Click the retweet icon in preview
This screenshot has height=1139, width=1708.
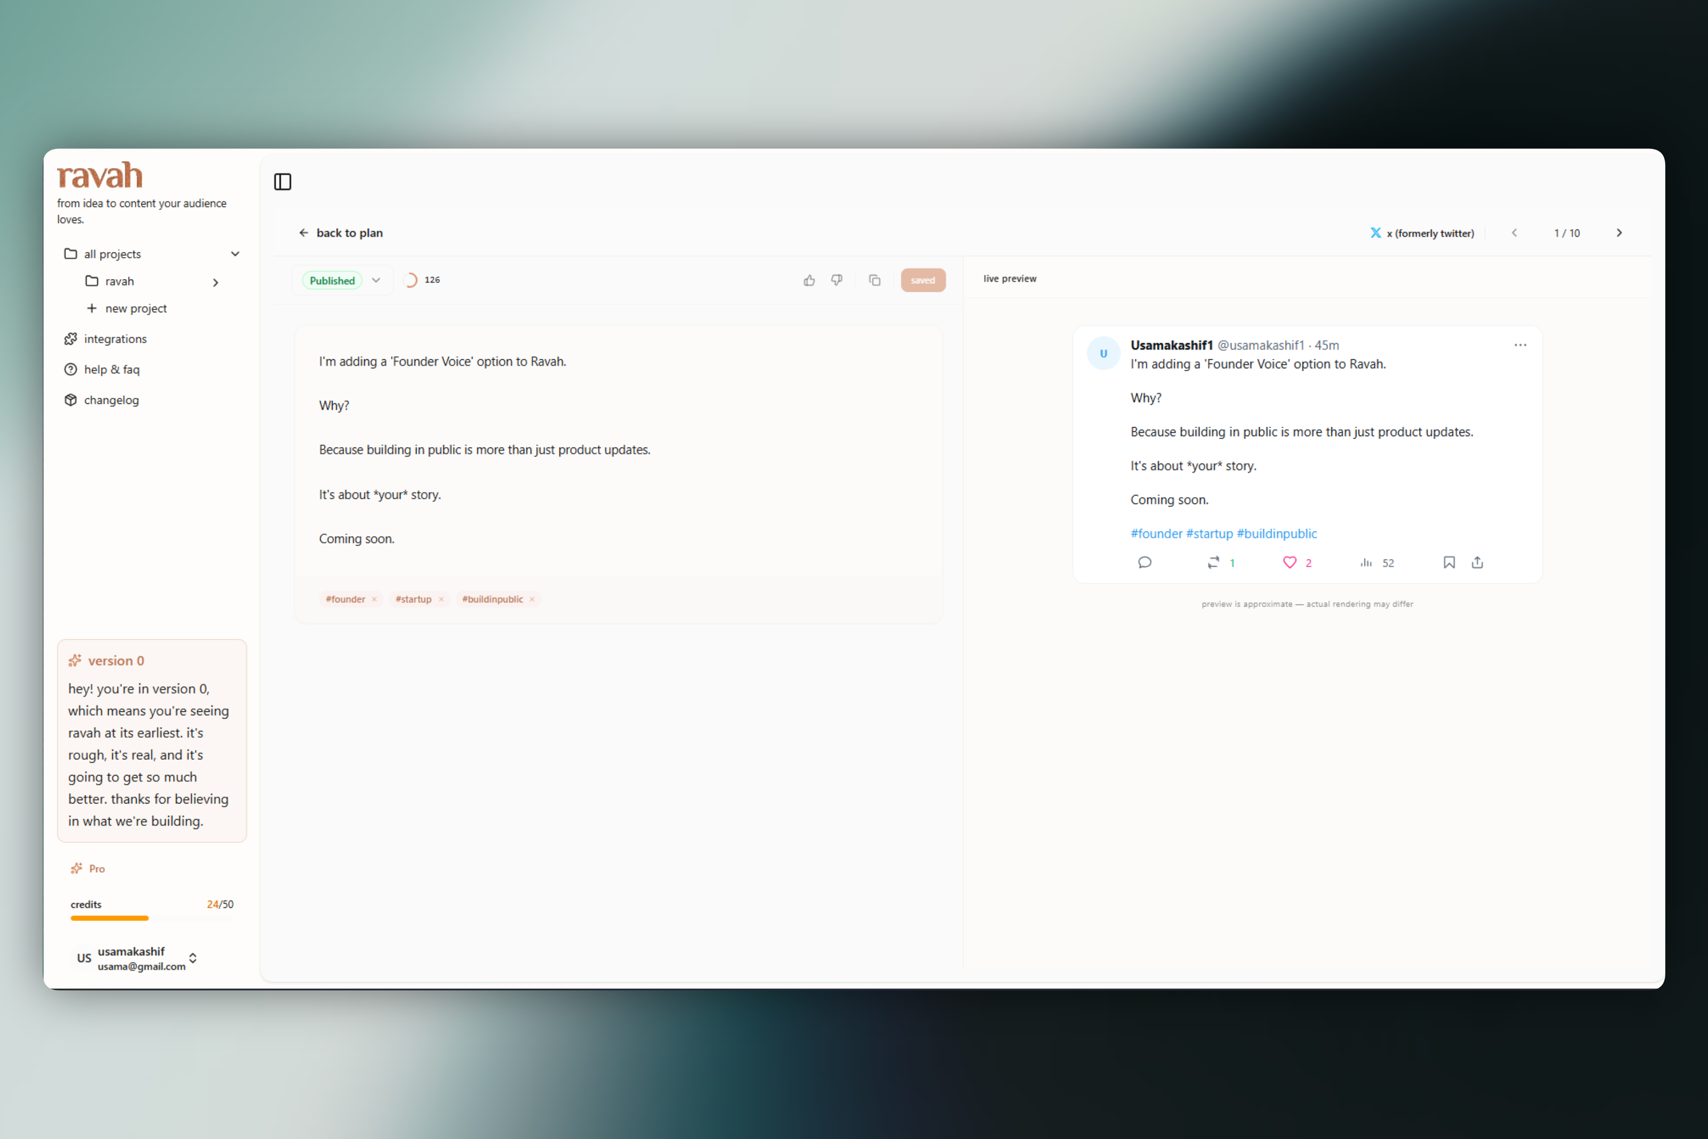coord(1213,562)
